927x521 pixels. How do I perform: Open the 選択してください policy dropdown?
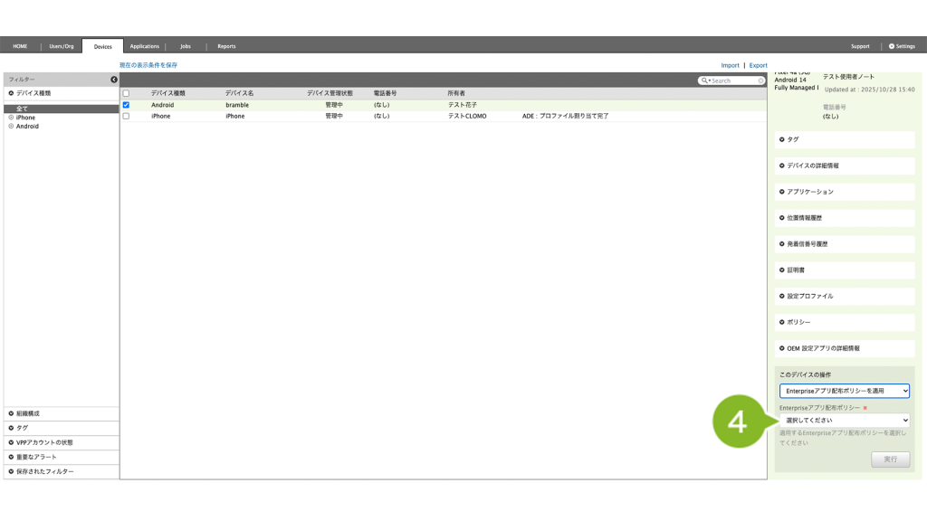[844, 420]
